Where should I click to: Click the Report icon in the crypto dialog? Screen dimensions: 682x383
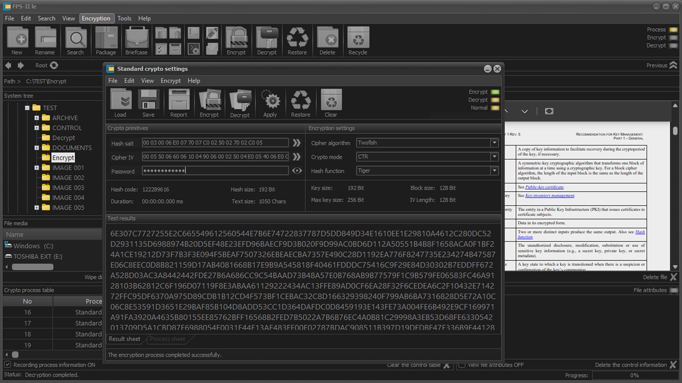pyautogui.click(x=178, y=102)
